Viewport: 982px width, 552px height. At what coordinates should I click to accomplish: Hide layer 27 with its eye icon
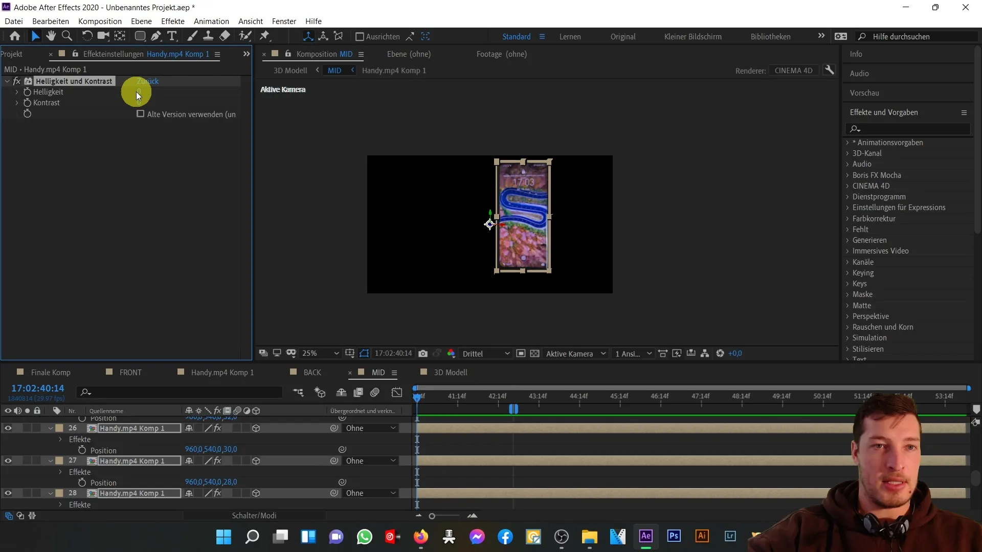tap(8, 461)
